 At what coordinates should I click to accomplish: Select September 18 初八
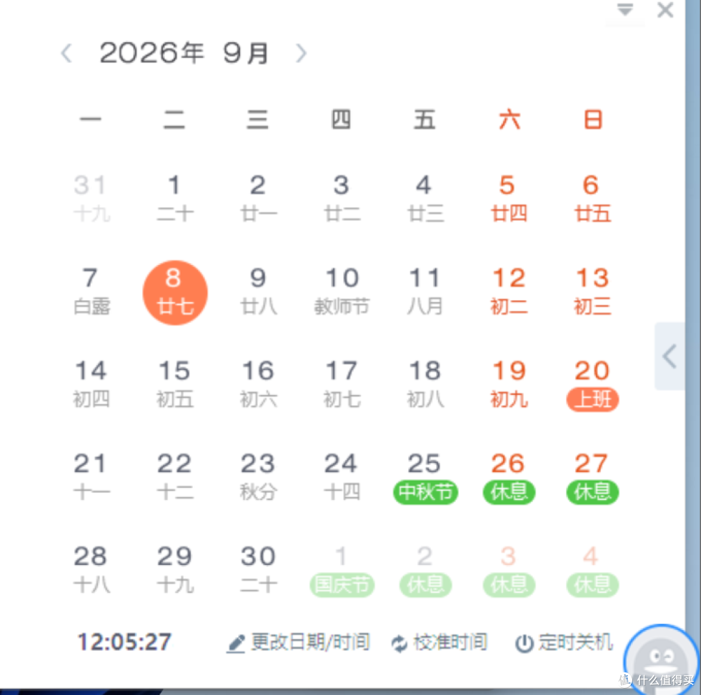425,384
